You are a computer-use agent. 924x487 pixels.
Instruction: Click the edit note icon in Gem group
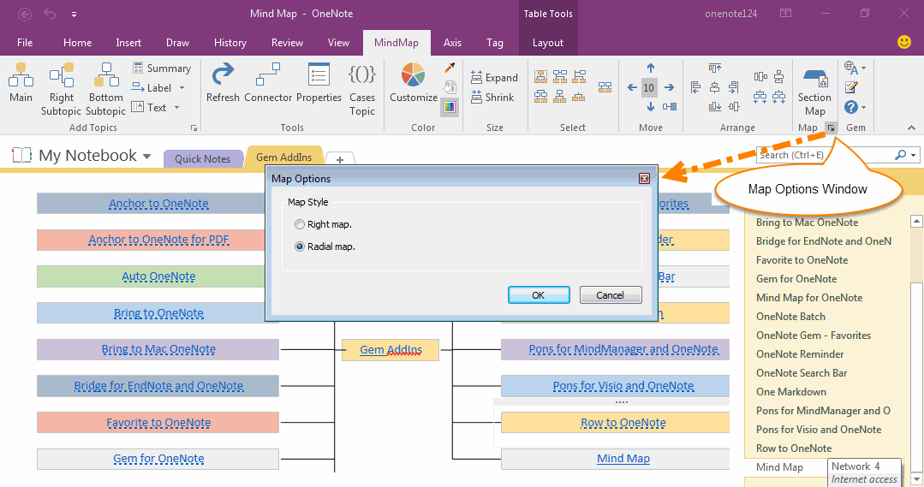[851, 87]
